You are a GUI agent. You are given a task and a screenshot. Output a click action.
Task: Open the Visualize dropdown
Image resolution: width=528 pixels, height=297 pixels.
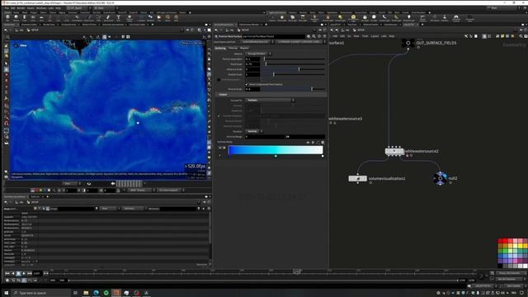pos(254,131)
